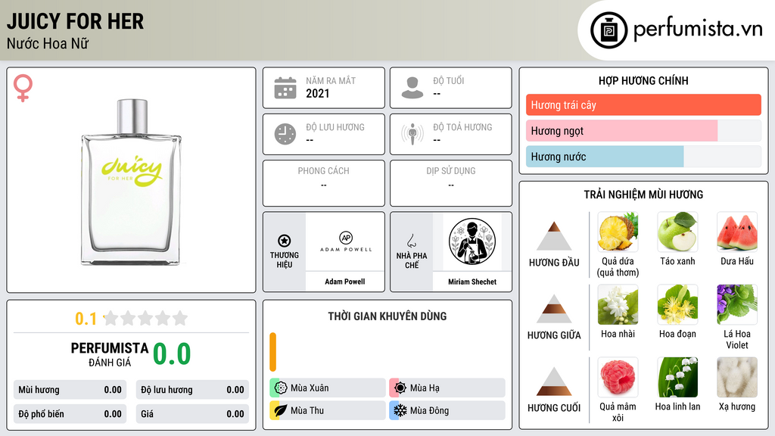
Task: Click the JUICY FOR HER title text
Action: click(x=75, y=21)
